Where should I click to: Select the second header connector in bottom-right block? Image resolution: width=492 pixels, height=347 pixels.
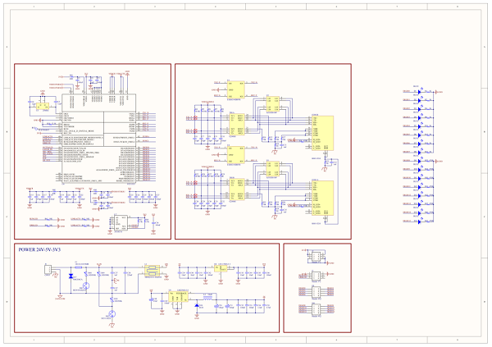click(x=317, y=276)
